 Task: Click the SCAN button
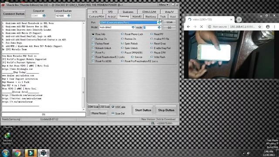point(170,22)
